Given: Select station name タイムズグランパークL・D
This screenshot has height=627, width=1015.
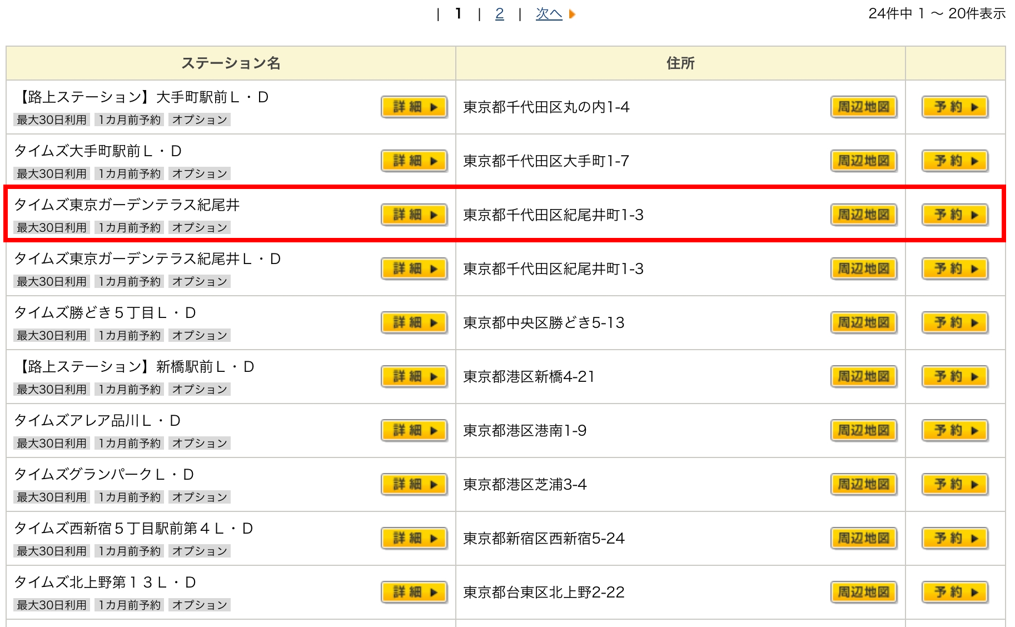Looking at the screenshot, I should [x=104, y=475].
